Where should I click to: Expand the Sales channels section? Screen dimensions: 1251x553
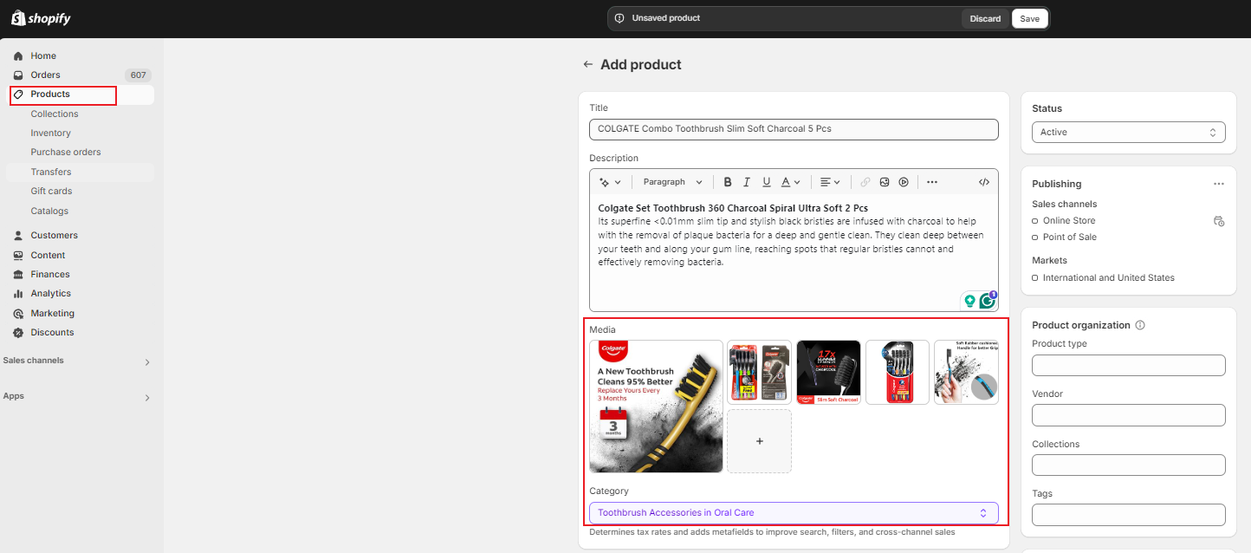147,361
